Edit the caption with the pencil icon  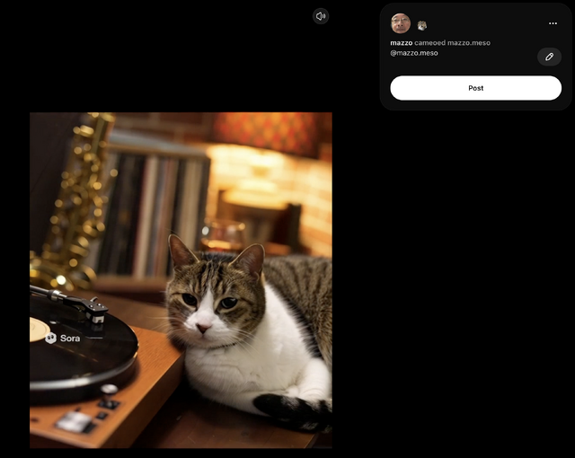coord(549,57)
